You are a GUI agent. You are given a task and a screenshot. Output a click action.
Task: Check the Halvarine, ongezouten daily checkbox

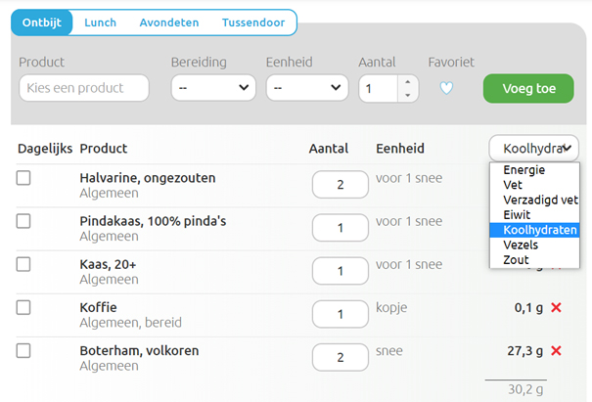(x=23, y=178)
